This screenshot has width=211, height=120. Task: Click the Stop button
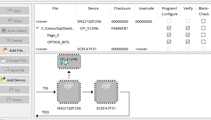(14, 21)
